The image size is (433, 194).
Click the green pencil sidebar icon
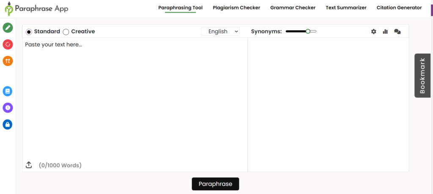coord(8,28)
